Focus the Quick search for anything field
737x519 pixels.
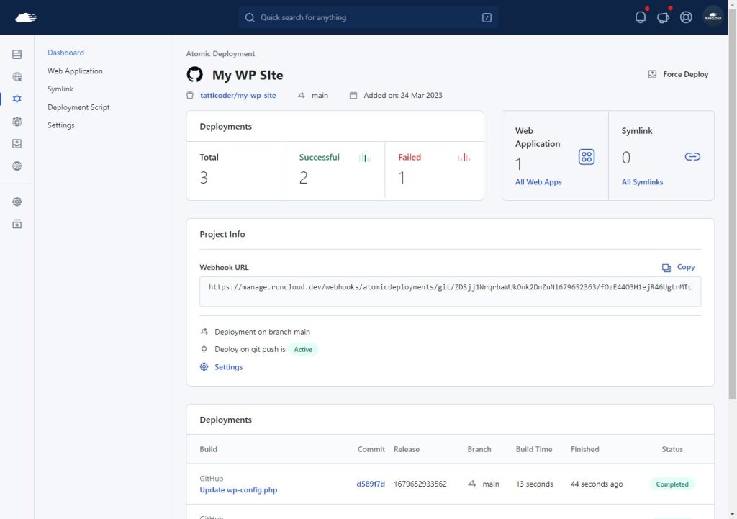pyautogui.click(x=368, y=17)
